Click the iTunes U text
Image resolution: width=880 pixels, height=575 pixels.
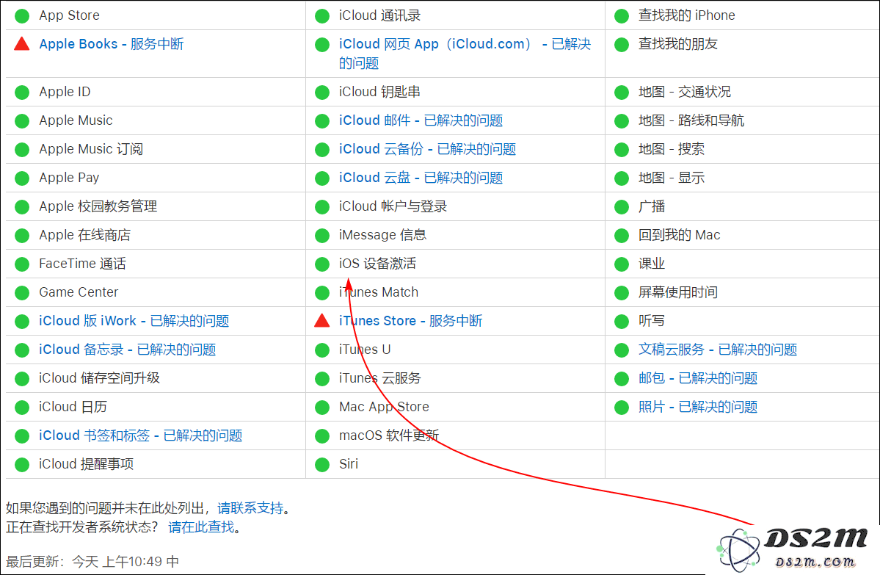tap(365, 350)
